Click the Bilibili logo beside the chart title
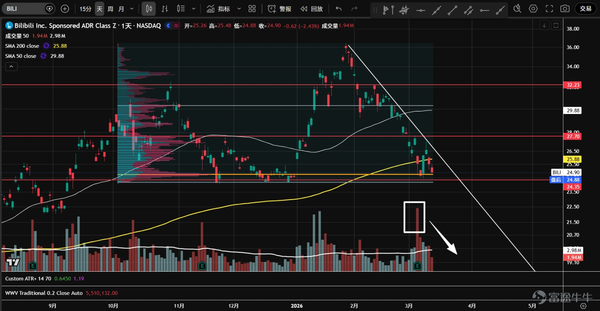 click(x=9, y=25)
